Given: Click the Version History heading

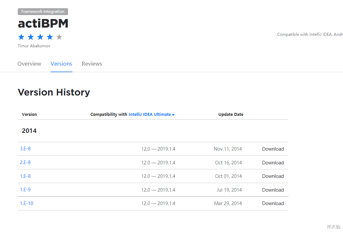Looking at the screenshot, I should point(54,92).
